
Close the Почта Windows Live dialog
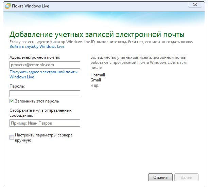click(x=195, y=4)
